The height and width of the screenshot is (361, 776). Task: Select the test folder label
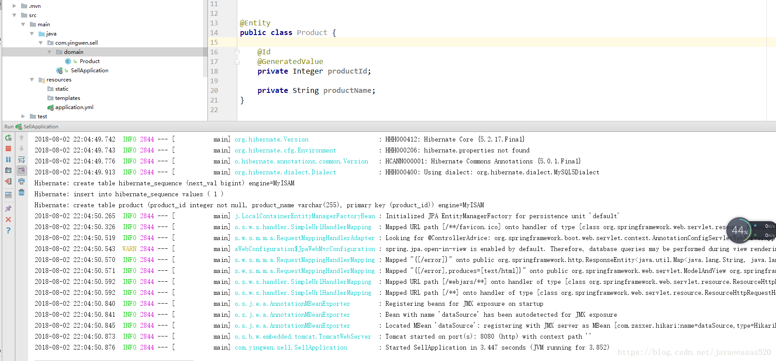pos(42,117)
